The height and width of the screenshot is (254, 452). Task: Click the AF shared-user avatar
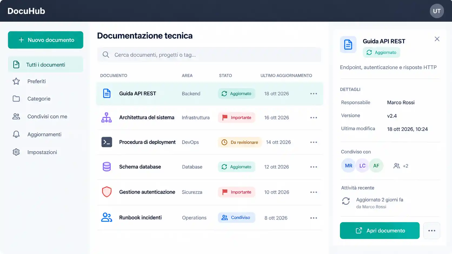(x=376, y=166)
